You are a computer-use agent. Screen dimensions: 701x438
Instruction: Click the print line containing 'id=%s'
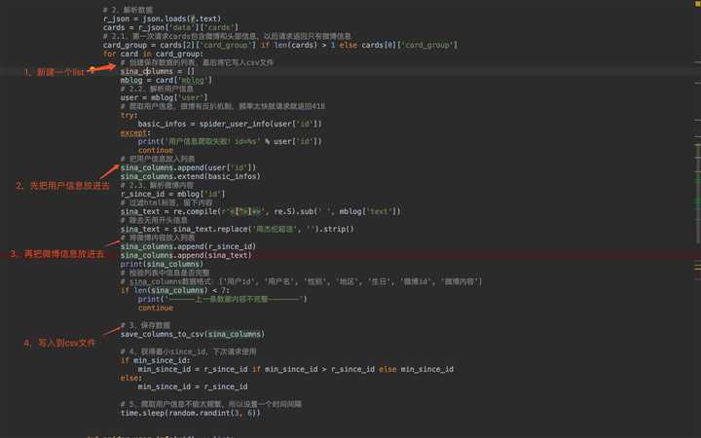point(230,141)
